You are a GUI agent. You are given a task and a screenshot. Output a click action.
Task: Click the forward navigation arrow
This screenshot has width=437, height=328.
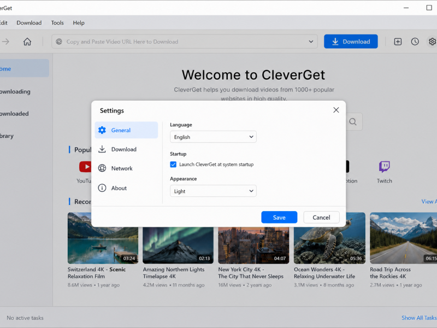pos(5,42)
